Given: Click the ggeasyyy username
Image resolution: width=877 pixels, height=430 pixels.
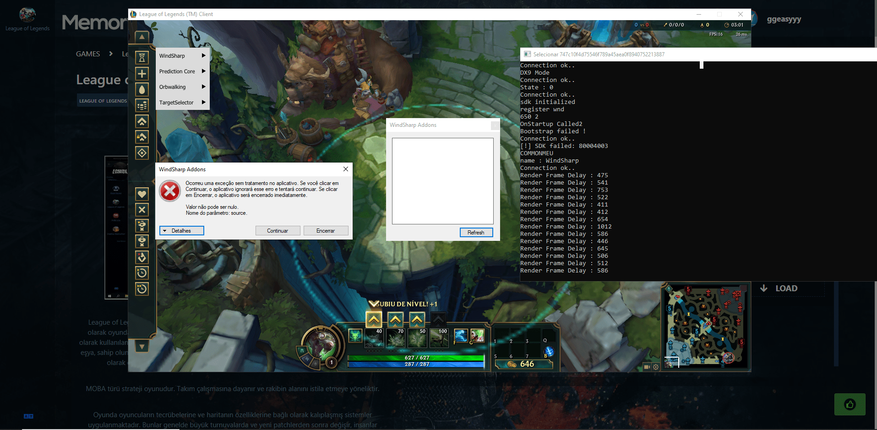Looking at the screenshot, I should pyautogui.click(x=784, y=19).
